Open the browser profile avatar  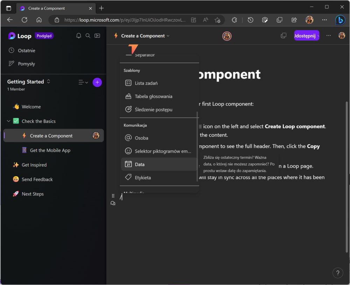pyautogui.click(x=309, y=20)
